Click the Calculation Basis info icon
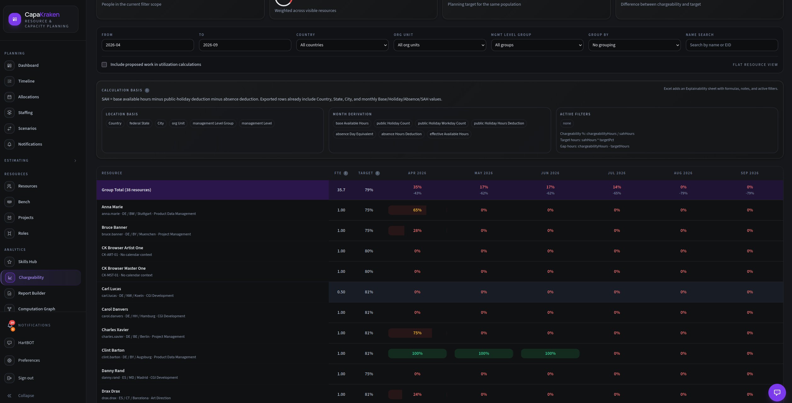This screenshot has height=403, width=792. (147, 90)
